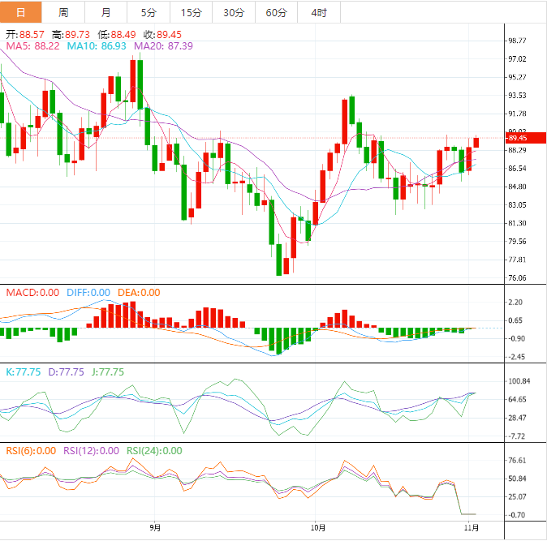This screenshot has width=547, height=541.
Task: Switch to the 日 (daily) chart tab
Action: click(x=20, y=12)
